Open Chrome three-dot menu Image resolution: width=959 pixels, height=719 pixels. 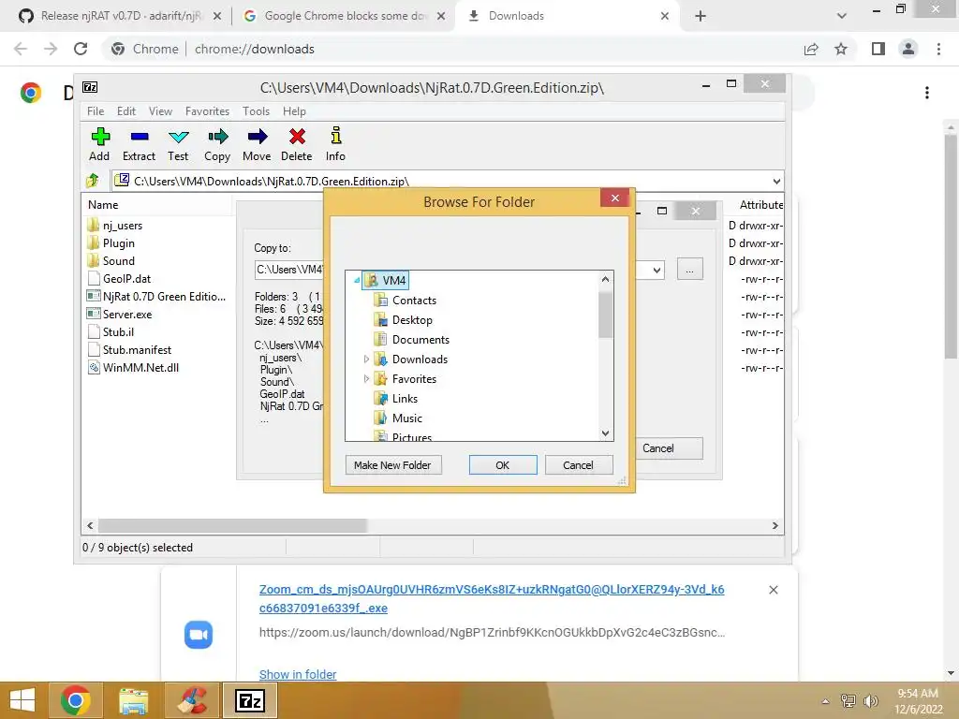(x=938, y=49)
